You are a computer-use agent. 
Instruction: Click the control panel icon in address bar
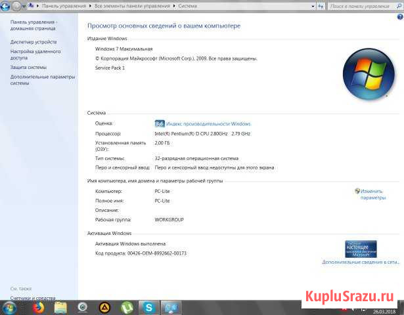[31, 6]
